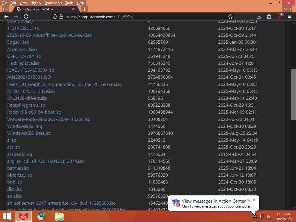Click the muted volume tray icon
Image resolution: width=296 pixels, height=222 pixels.
tap(269, 217)
